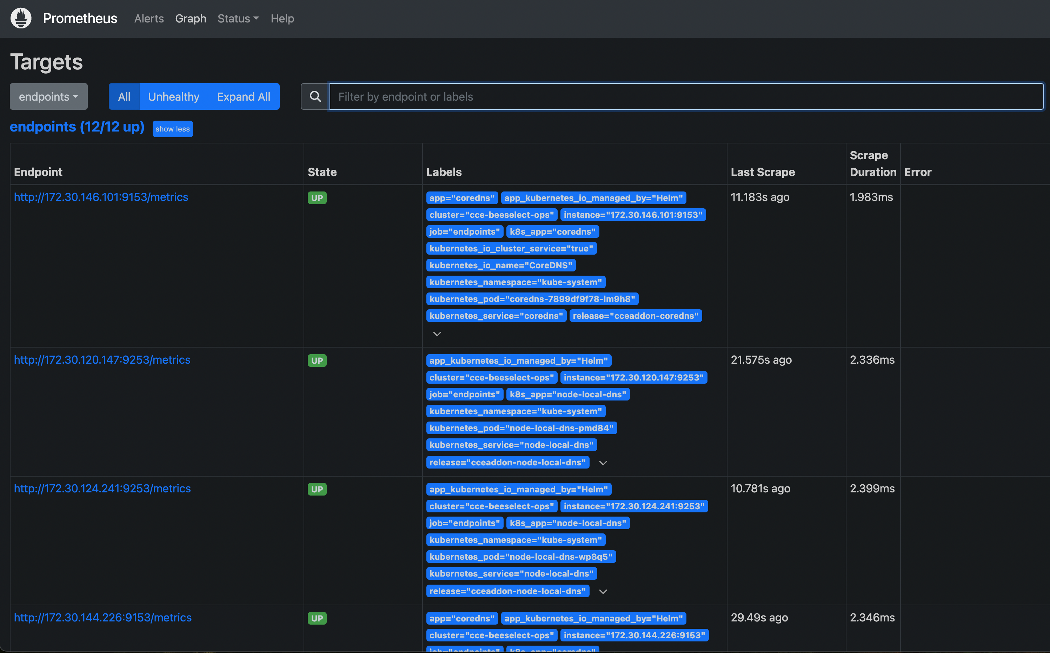
Task: Expand discovered labels for 172.30.120.147 row
Action: pos(603,463)
